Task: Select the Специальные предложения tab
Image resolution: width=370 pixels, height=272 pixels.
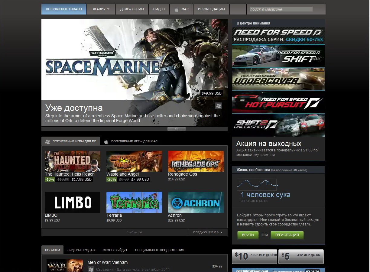Action: tap(160, 250)
